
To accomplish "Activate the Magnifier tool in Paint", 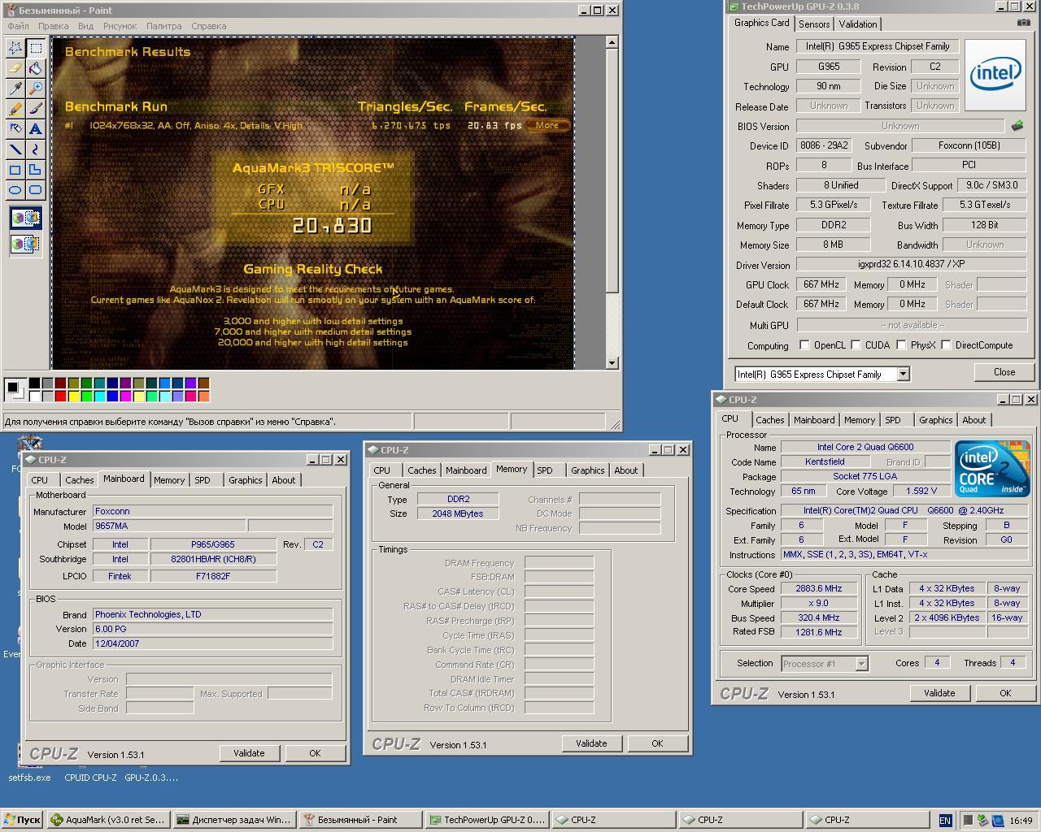I will point(36,89).
